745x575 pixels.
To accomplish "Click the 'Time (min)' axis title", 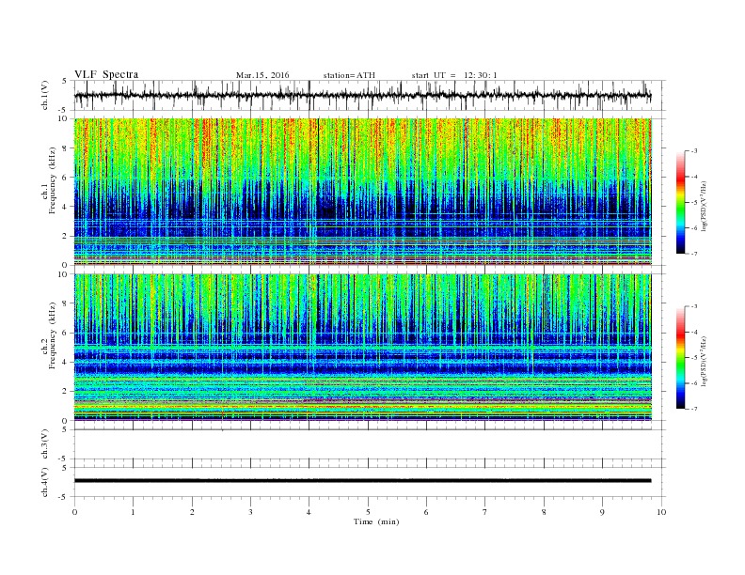I will [x=376, y=521].
